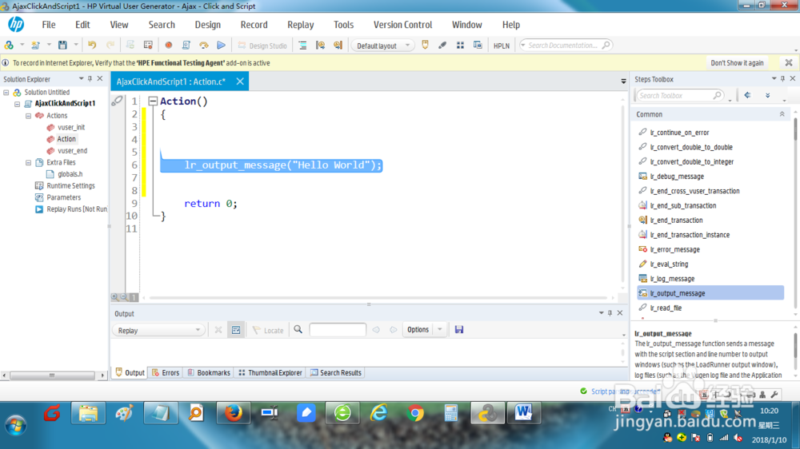The image size is (800, 449).
Task: Click the brush/pen toolbar icon
Action: (x=442, y=46)
